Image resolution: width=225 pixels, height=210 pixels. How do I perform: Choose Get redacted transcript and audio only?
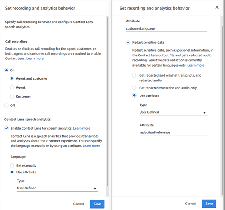click(134, 88)
